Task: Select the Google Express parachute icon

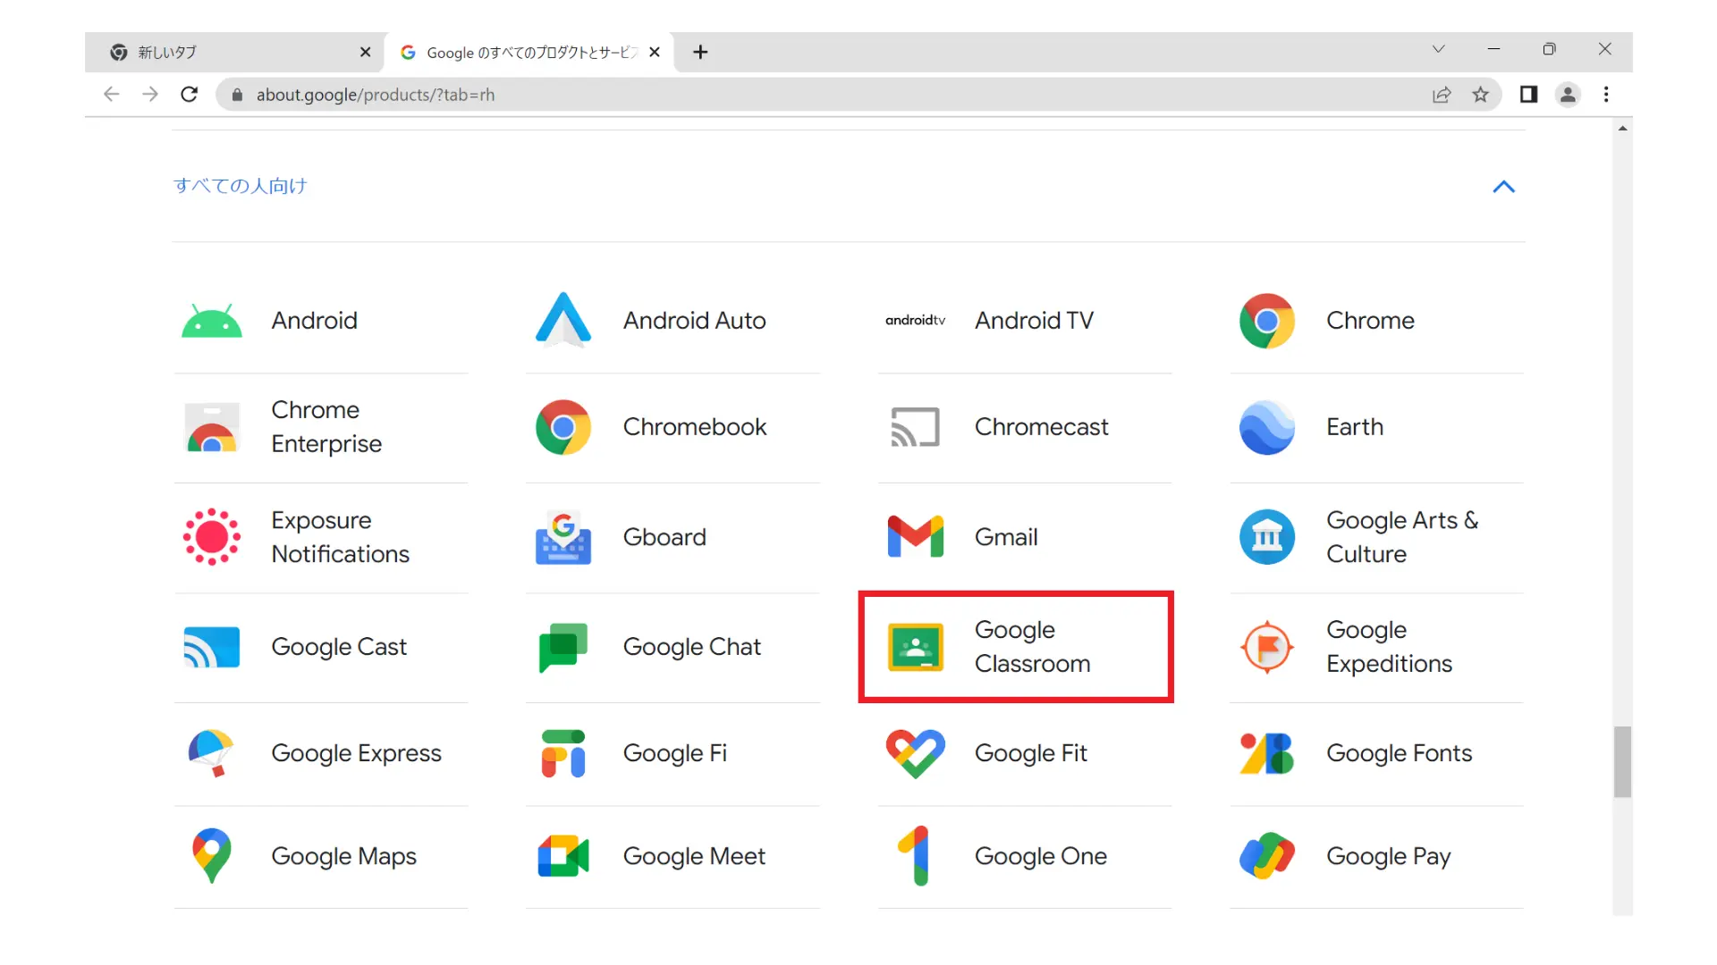Action: (212, 753)
